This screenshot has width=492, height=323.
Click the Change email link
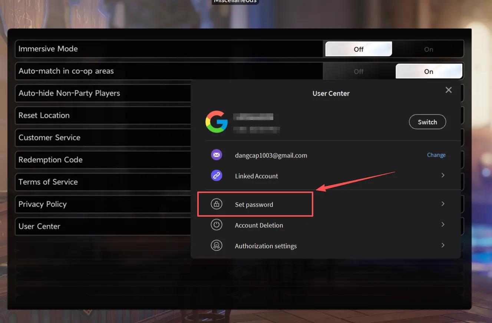coord(436,155)
